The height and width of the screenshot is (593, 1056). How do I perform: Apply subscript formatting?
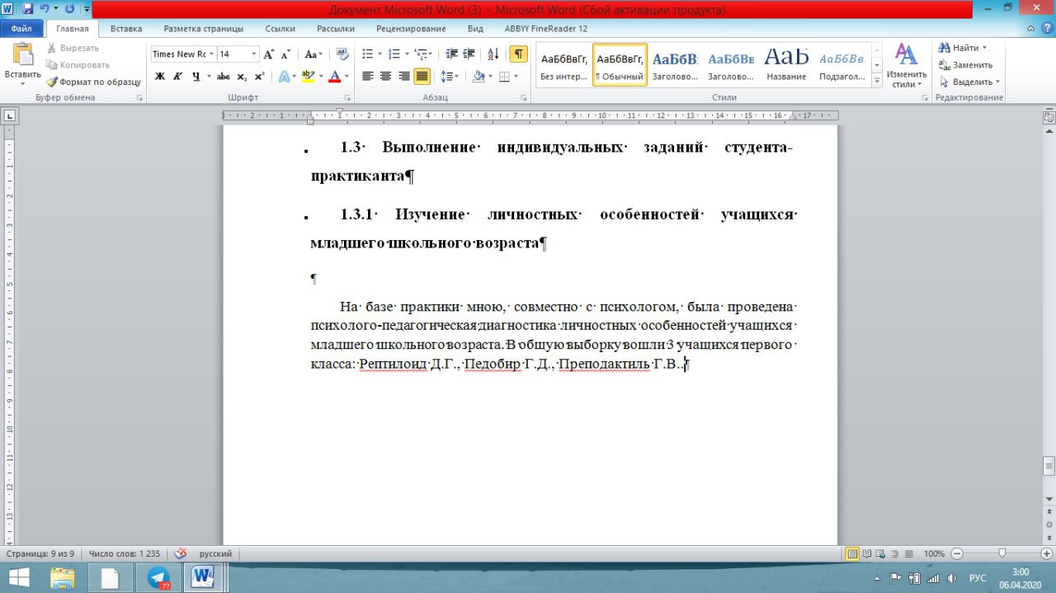point(242,77)
